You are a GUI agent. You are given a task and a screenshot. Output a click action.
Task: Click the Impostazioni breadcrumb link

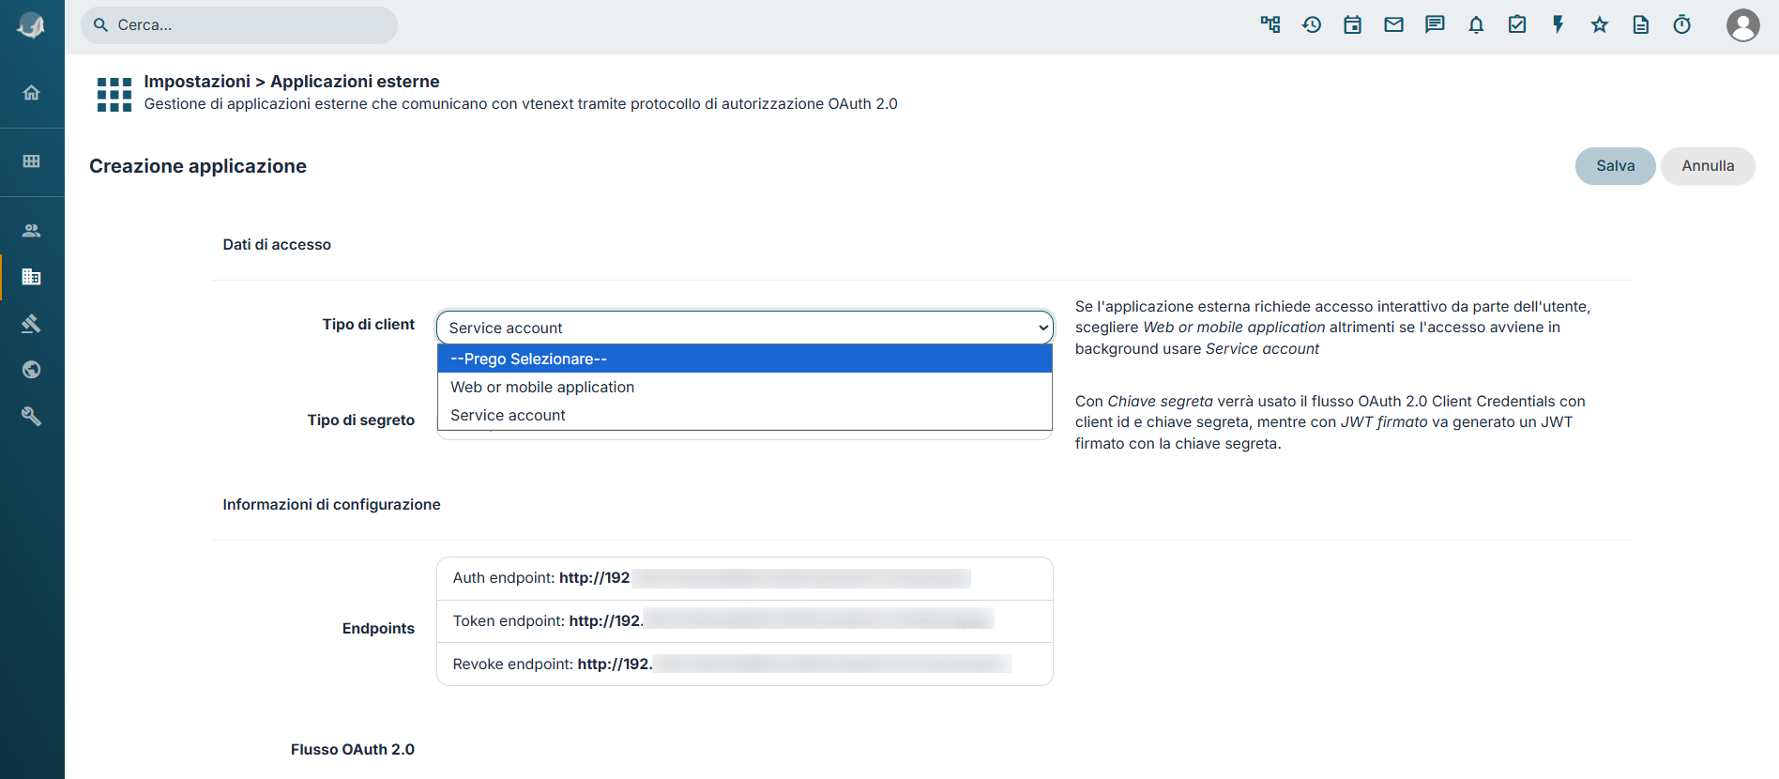pyautogui.click(x=197, y=82)
